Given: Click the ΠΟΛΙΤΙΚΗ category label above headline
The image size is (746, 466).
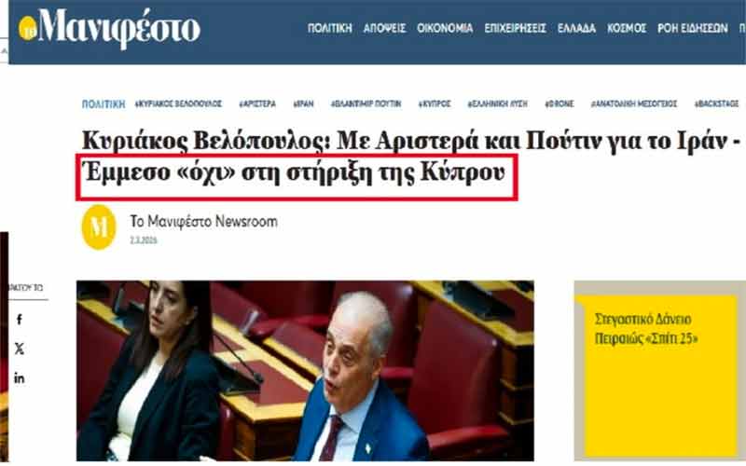Looking at the screenshot, I should [104, 104].
